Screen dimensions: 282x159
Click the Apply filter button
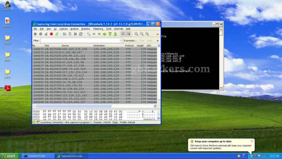coord(150,41)
